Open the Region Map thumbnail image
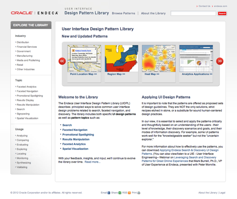237x199 pixels. tap(122, 58)
